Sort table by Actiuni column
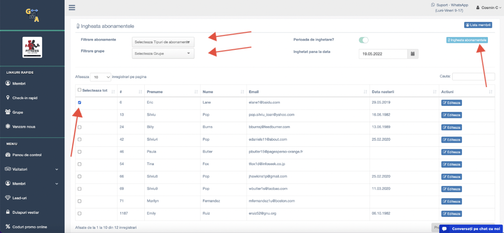 click(x=467, y=92)
